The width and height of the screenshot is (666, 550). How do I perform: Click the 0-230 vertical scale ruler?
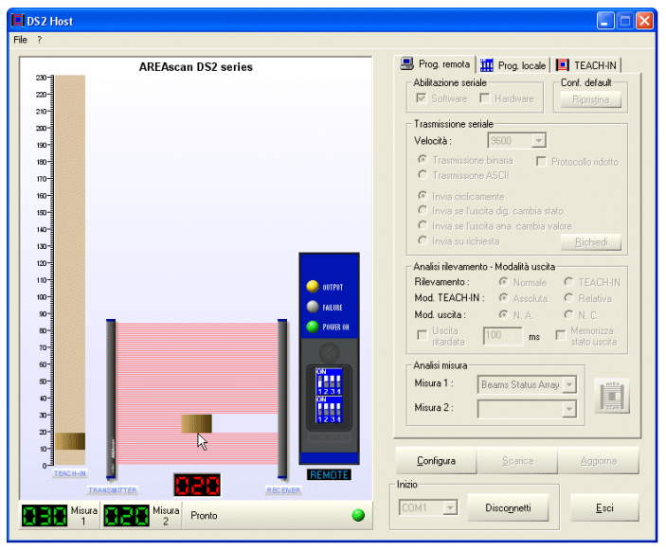click(x=45, y=271)
